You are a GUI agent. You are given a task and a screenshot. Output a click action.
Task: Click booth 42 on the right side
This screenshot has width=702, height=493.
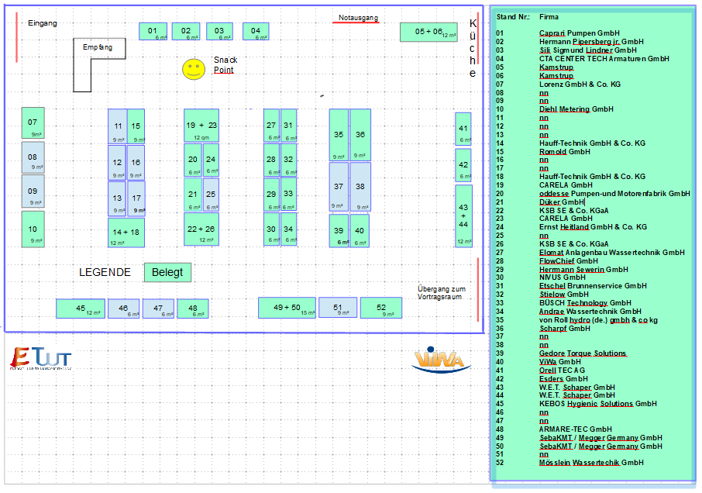point(463,165)
